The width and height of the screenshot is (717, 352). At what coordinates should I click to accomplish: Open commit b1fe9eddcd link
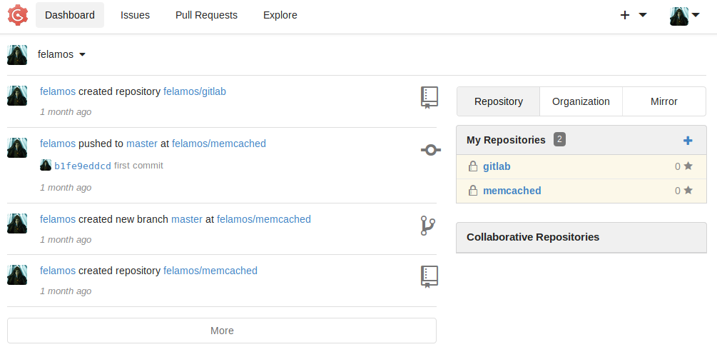(83, 166)
